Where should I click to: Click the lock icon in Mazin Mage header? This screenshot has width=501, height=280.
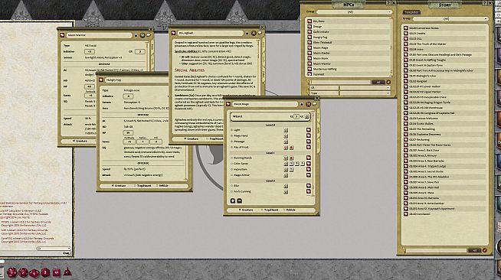302,104
